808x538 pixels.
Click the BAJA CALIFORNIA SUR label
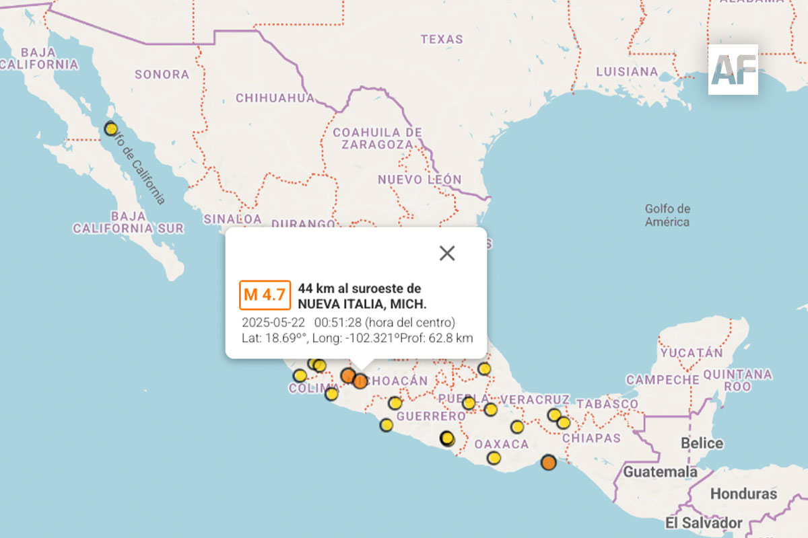click(x=128, y=222)
